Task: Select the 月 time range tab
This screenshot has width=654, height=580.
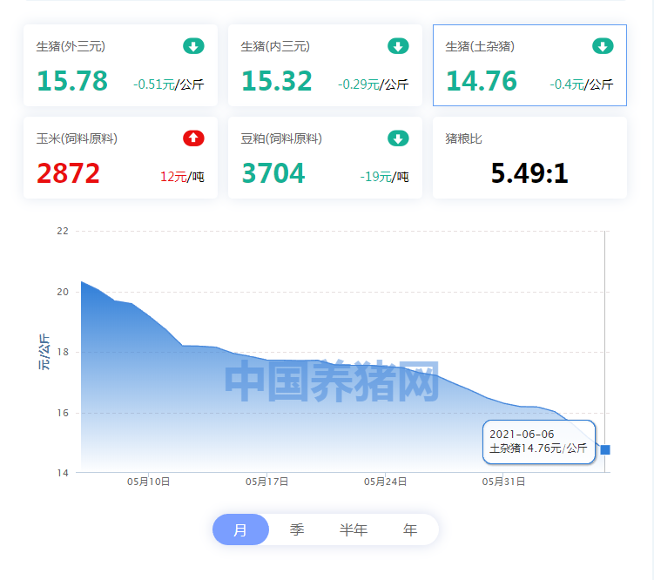Action: pyautogui.click(x=240, y=529)
